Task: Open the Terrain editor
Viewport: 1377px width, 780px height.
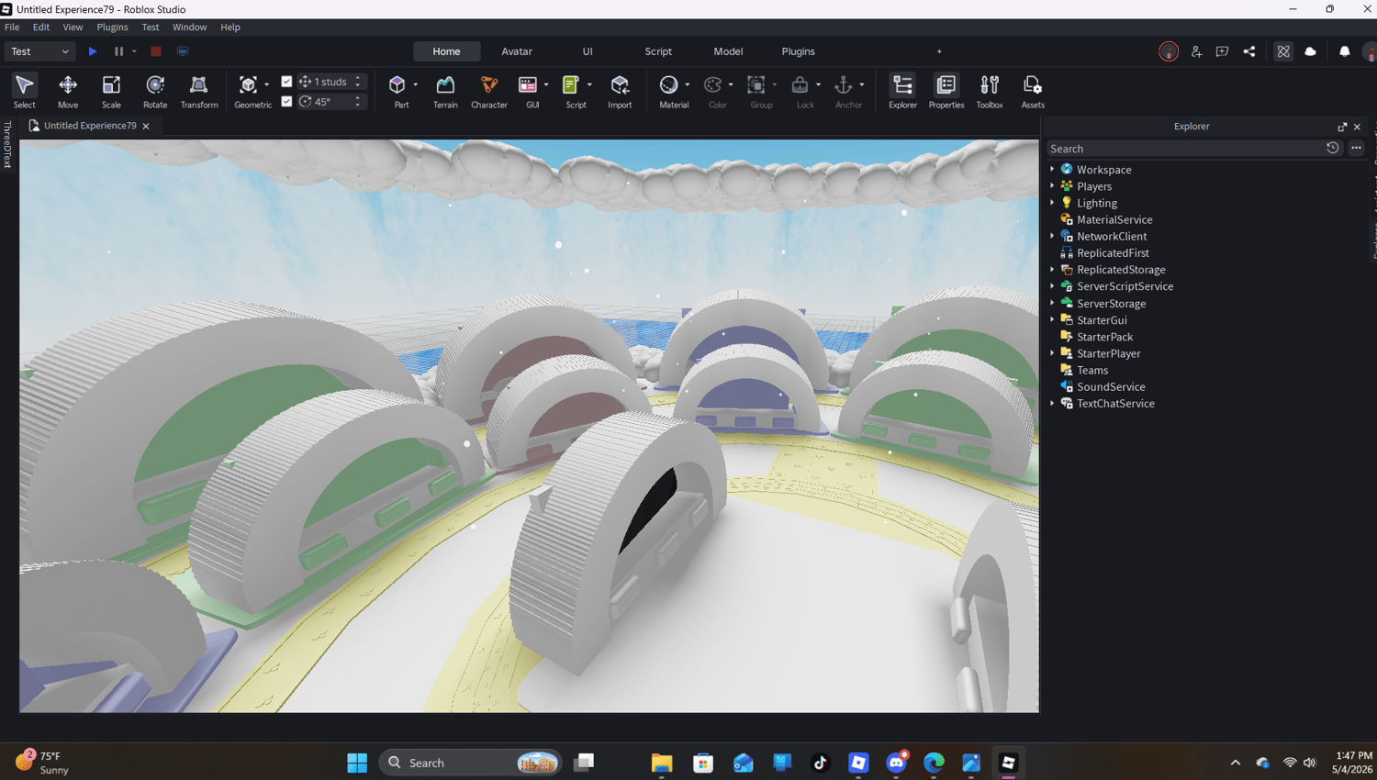Action: pyautogui.click(x=445, y=91)
